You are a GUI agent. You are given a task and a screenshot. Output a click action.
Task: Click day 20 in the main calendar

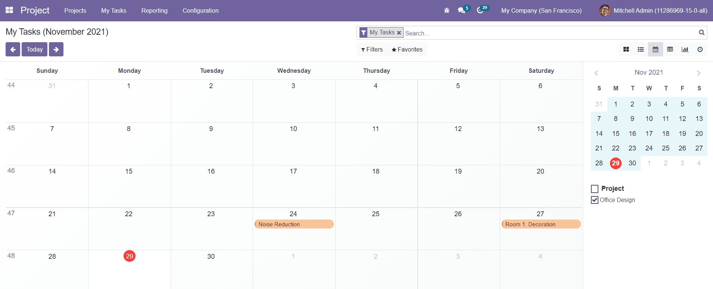540,171
